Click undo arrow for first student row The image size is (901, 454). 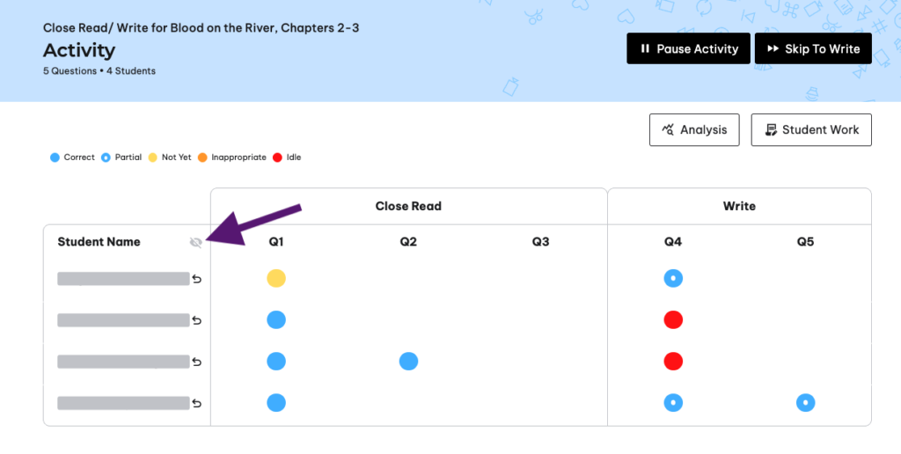(197, 279)
